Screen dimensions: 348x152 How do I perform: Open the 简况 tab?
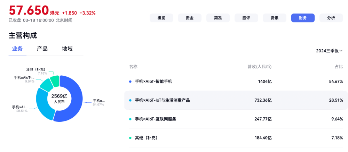pyautogui.click(x=218, y=18)
